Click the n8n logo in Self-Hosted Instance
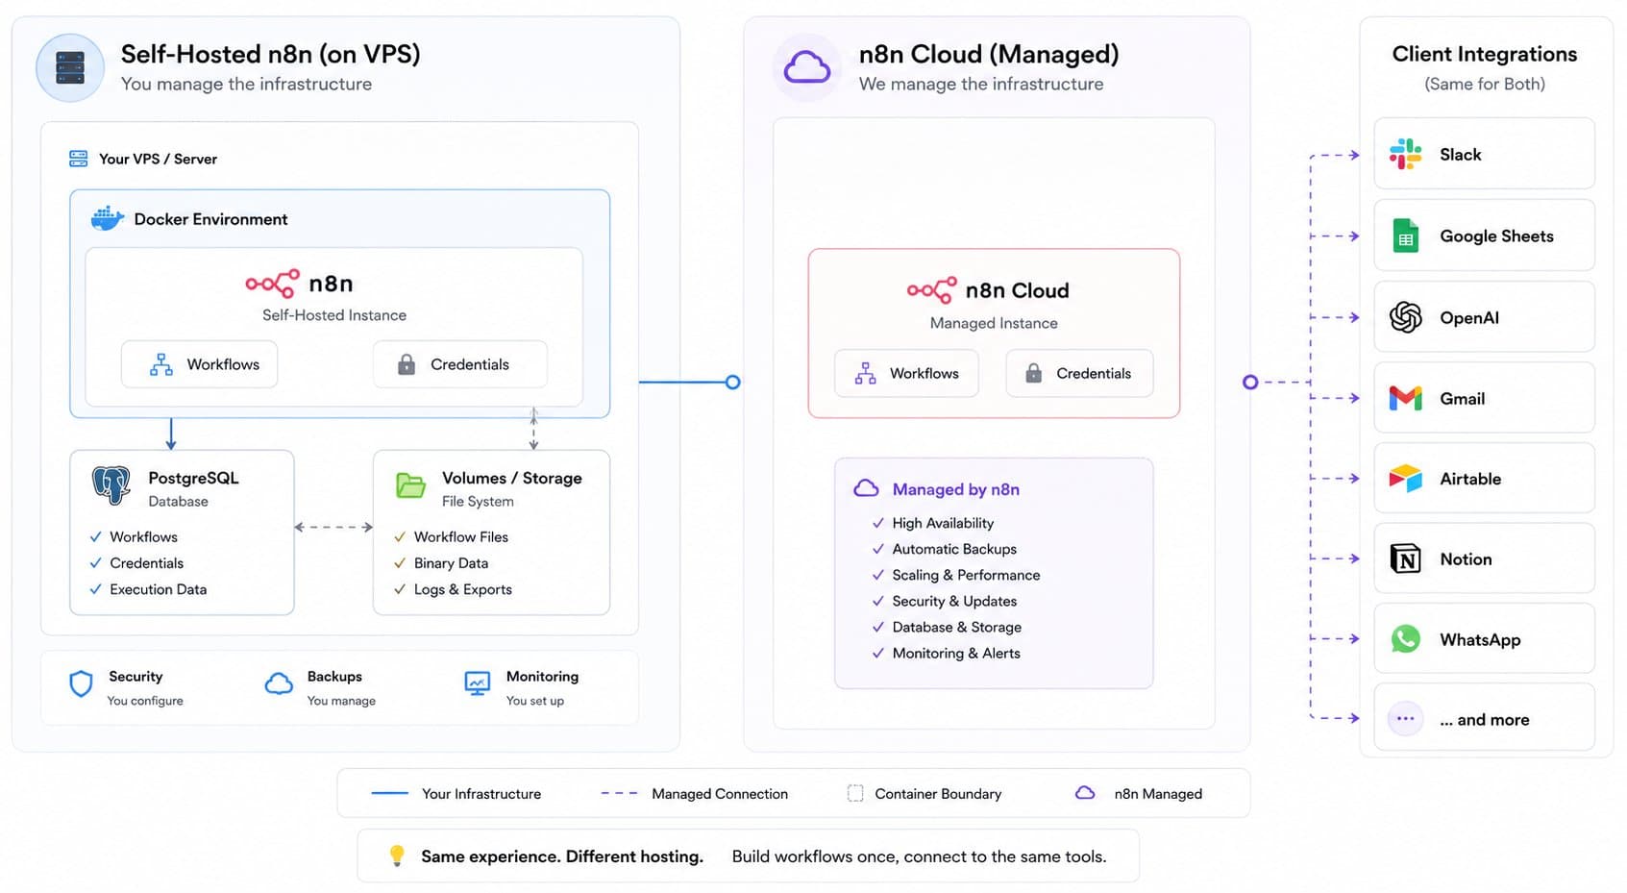 272,284
